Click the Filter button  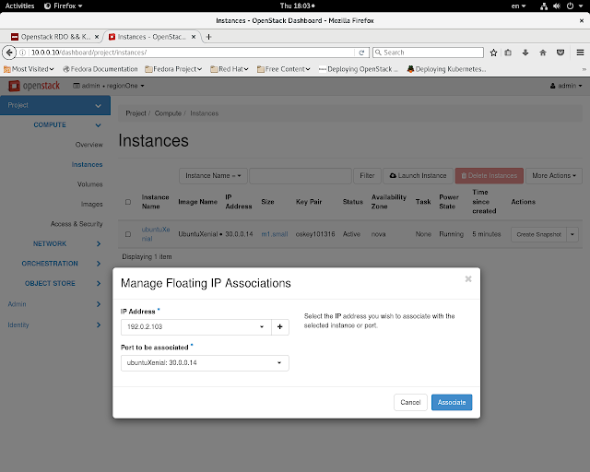point(367,176)
